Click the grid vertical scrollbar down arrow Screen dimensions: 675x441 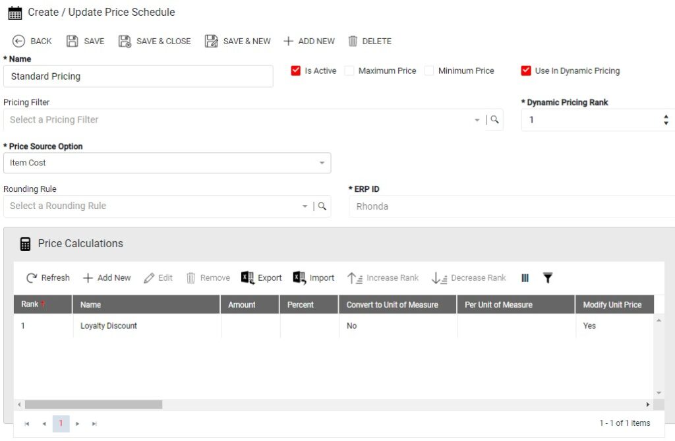click(x=659, y=393)
